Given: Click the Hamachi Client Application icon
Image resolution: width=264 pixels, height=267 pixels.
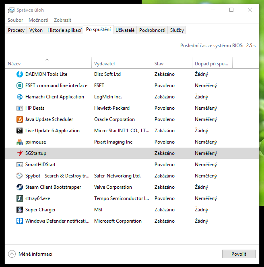Looking at the screenshot, I should (x=20, y=97).
